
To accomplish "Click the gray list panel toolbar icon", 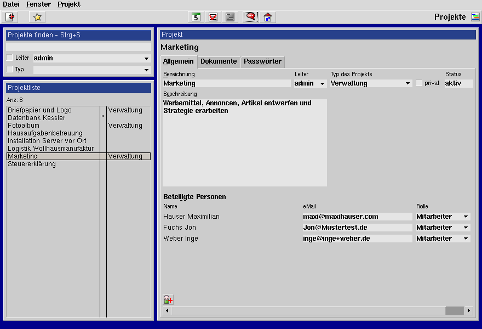I will pyautogui.click(x=230, y=17).
